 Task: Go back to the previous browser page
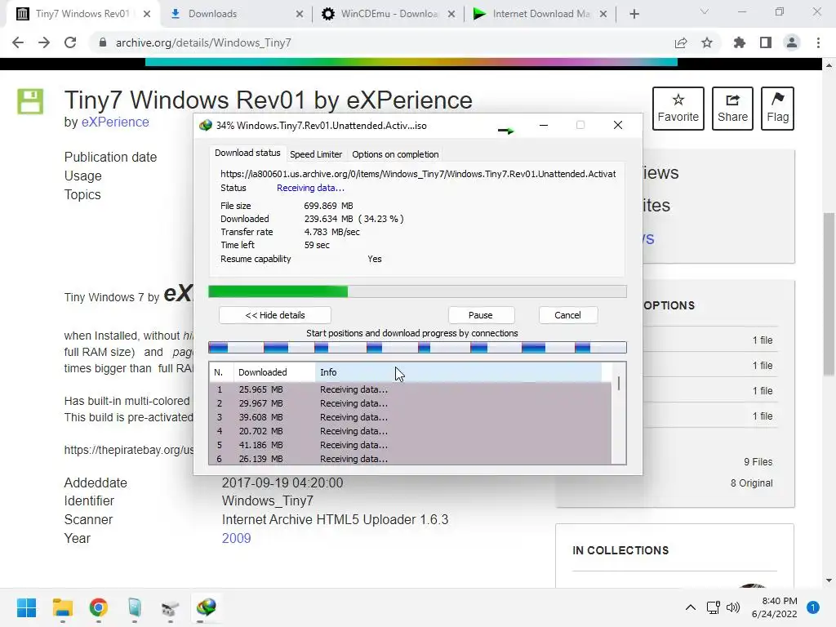point(18,42)
